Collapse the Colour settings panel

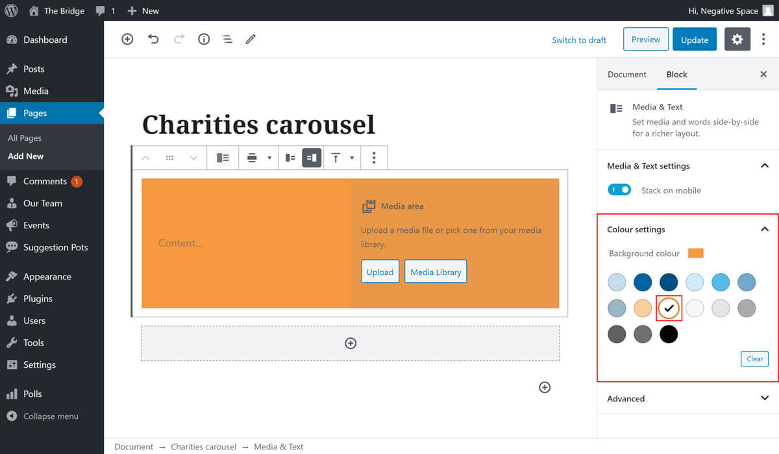pyautogui.click(x=764, y=230)
